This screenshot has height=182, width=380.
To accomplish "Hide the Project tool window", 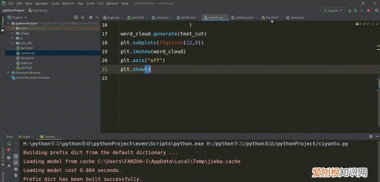I will click(x=97, y=17).
